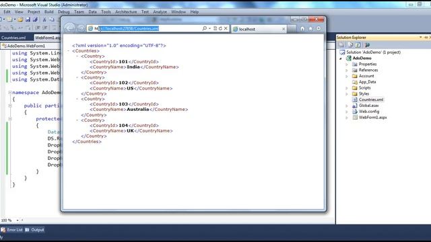Viewport: 431px width, 242px height.
Task: Open the Tools menu
Action: click(x=106, y=12)
